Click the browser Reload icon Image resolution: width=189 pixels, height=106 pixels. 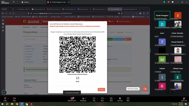14,13
